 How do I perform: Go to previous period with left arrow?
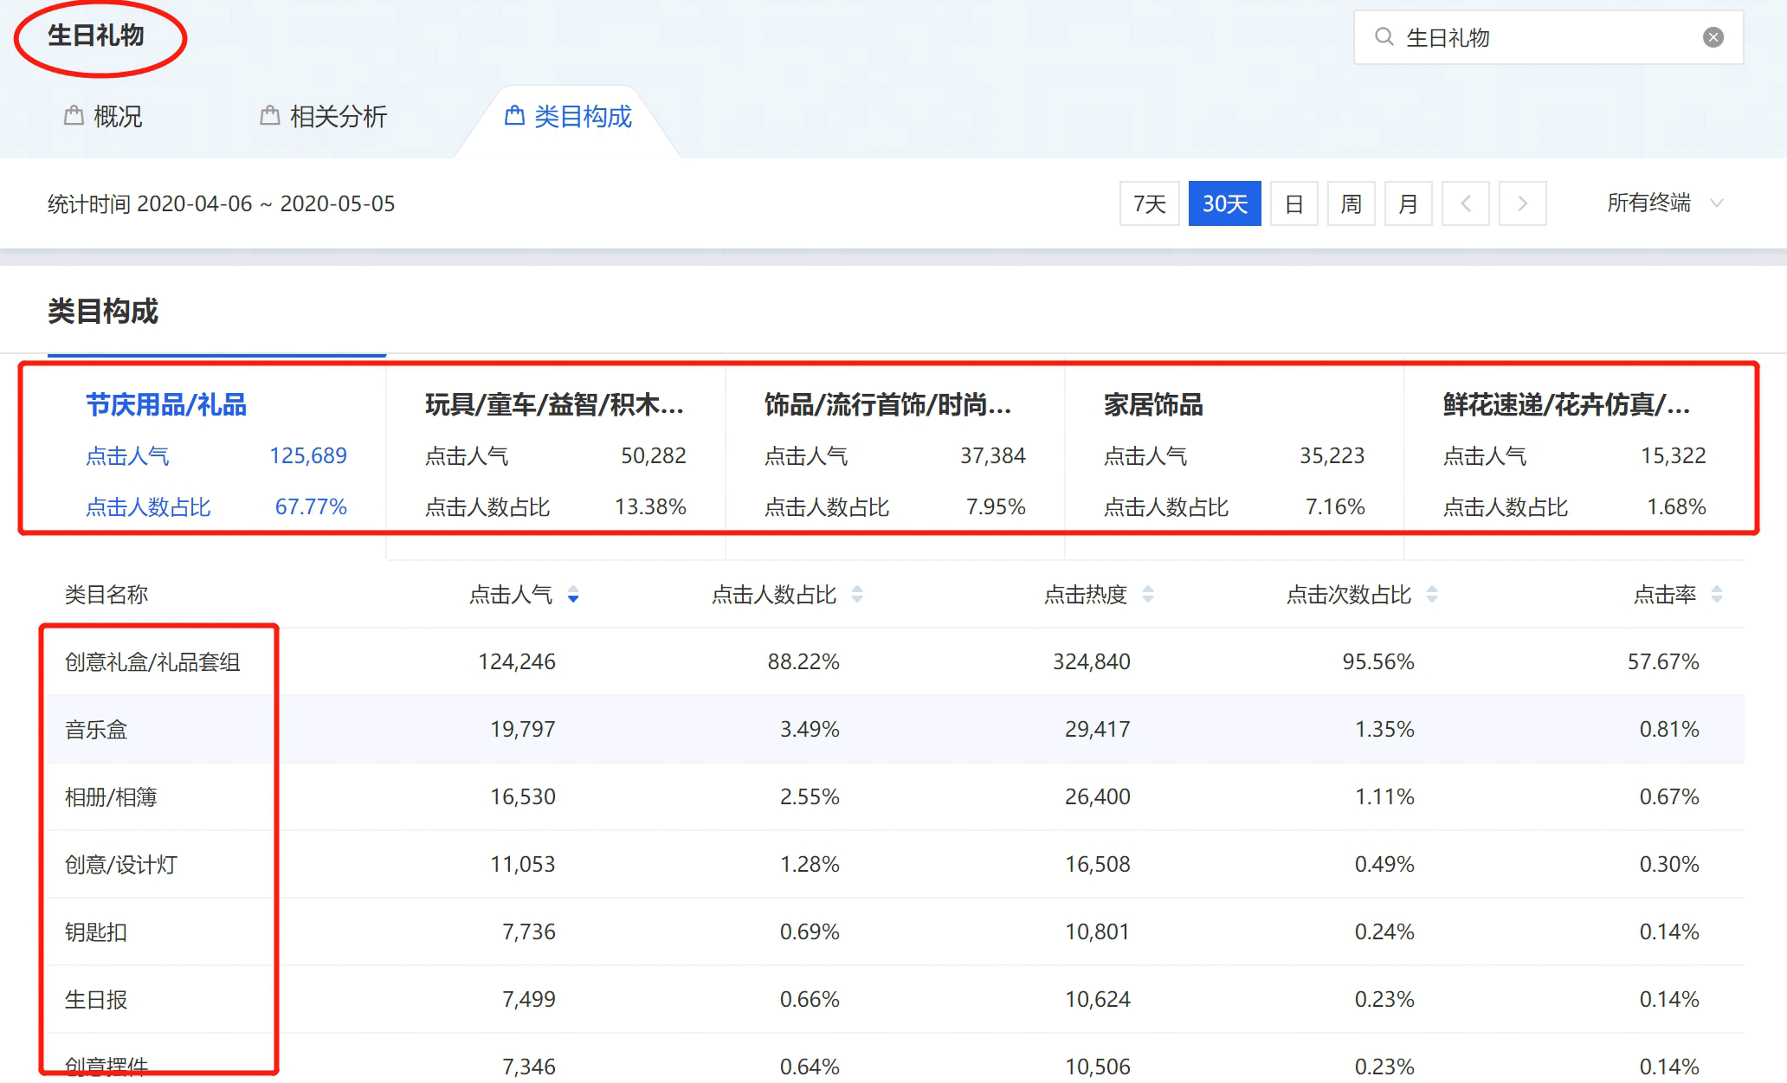pyautogui.click(x=1466, y=203)
